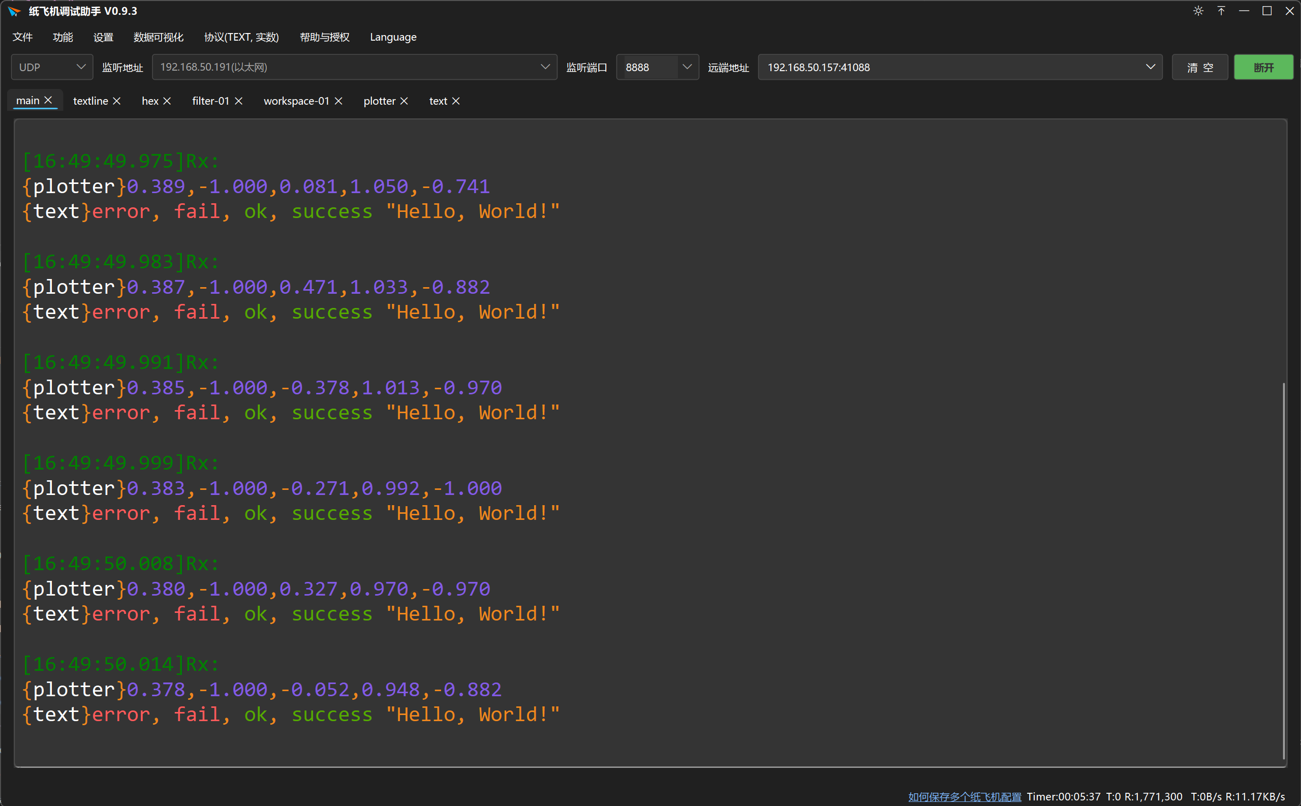Close the workspace-01 tab
This screenshot has height=806, width=1301.
coord(338,101)
